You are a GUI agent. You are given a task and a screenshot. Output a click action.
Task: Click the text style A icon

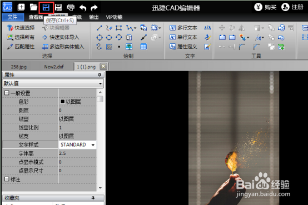(x=207, y=37)
